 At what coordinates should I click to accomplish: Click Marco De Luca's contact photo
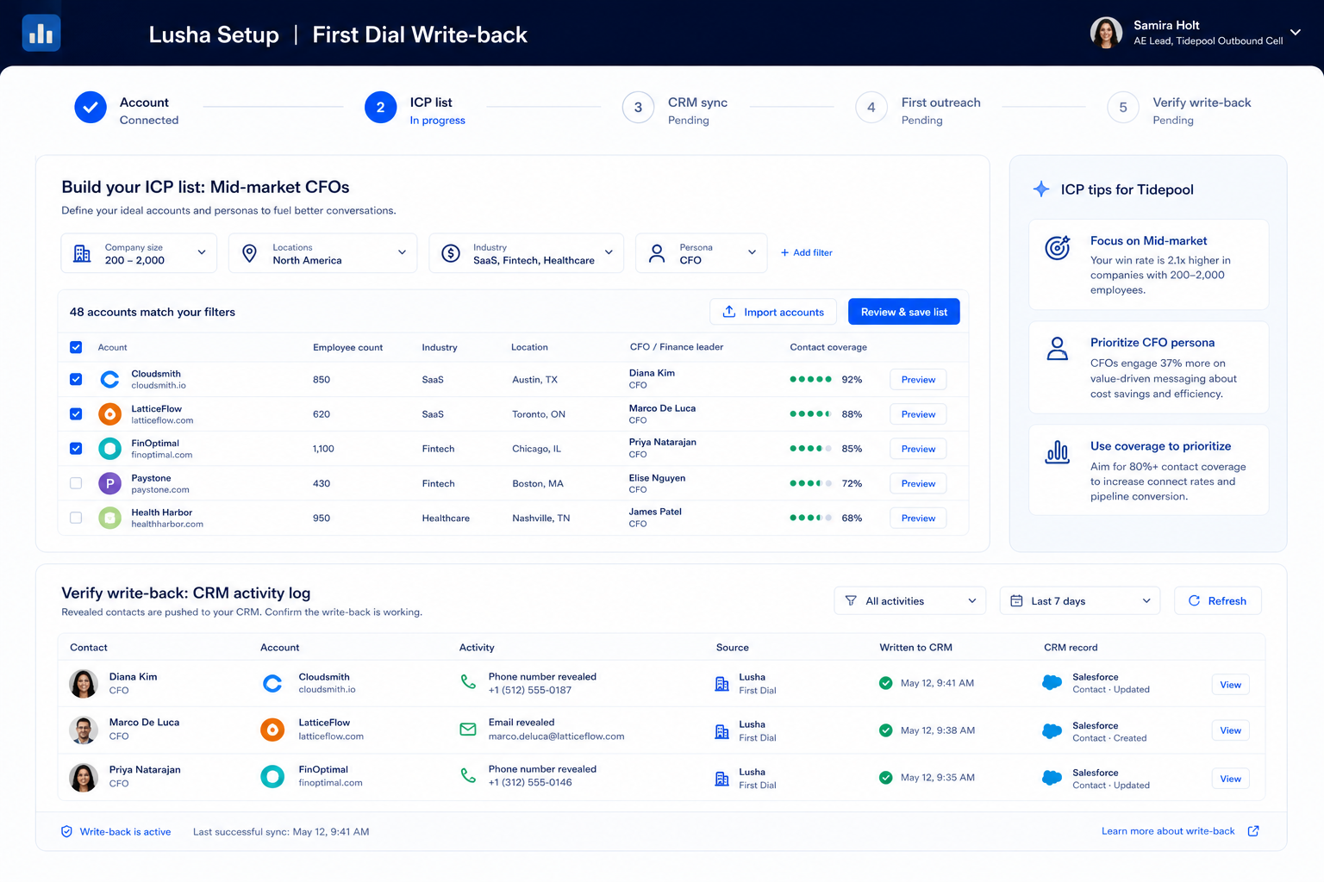[x=84, y=730]
